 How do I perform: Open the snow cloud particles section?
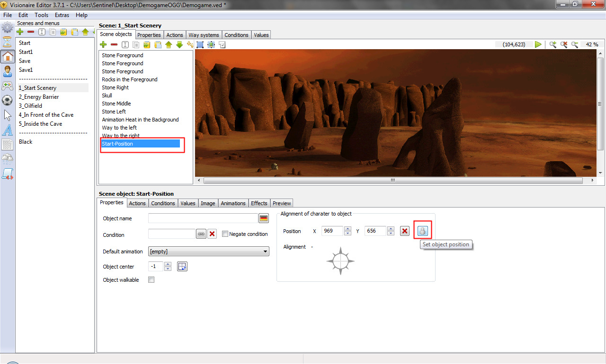[7, 159]
